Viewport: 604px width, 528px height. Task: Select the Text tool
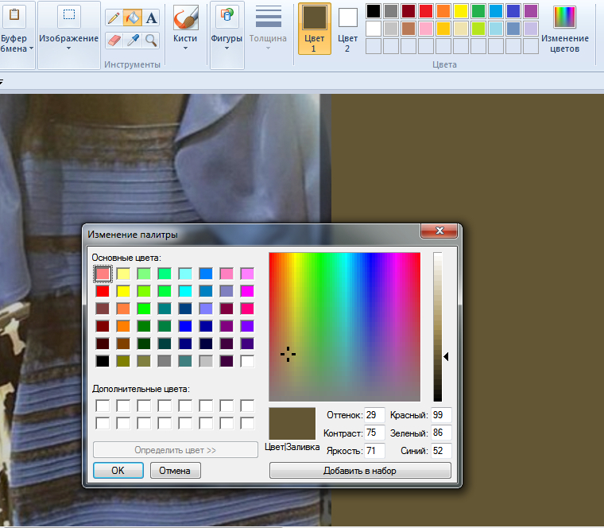[151, 17]
